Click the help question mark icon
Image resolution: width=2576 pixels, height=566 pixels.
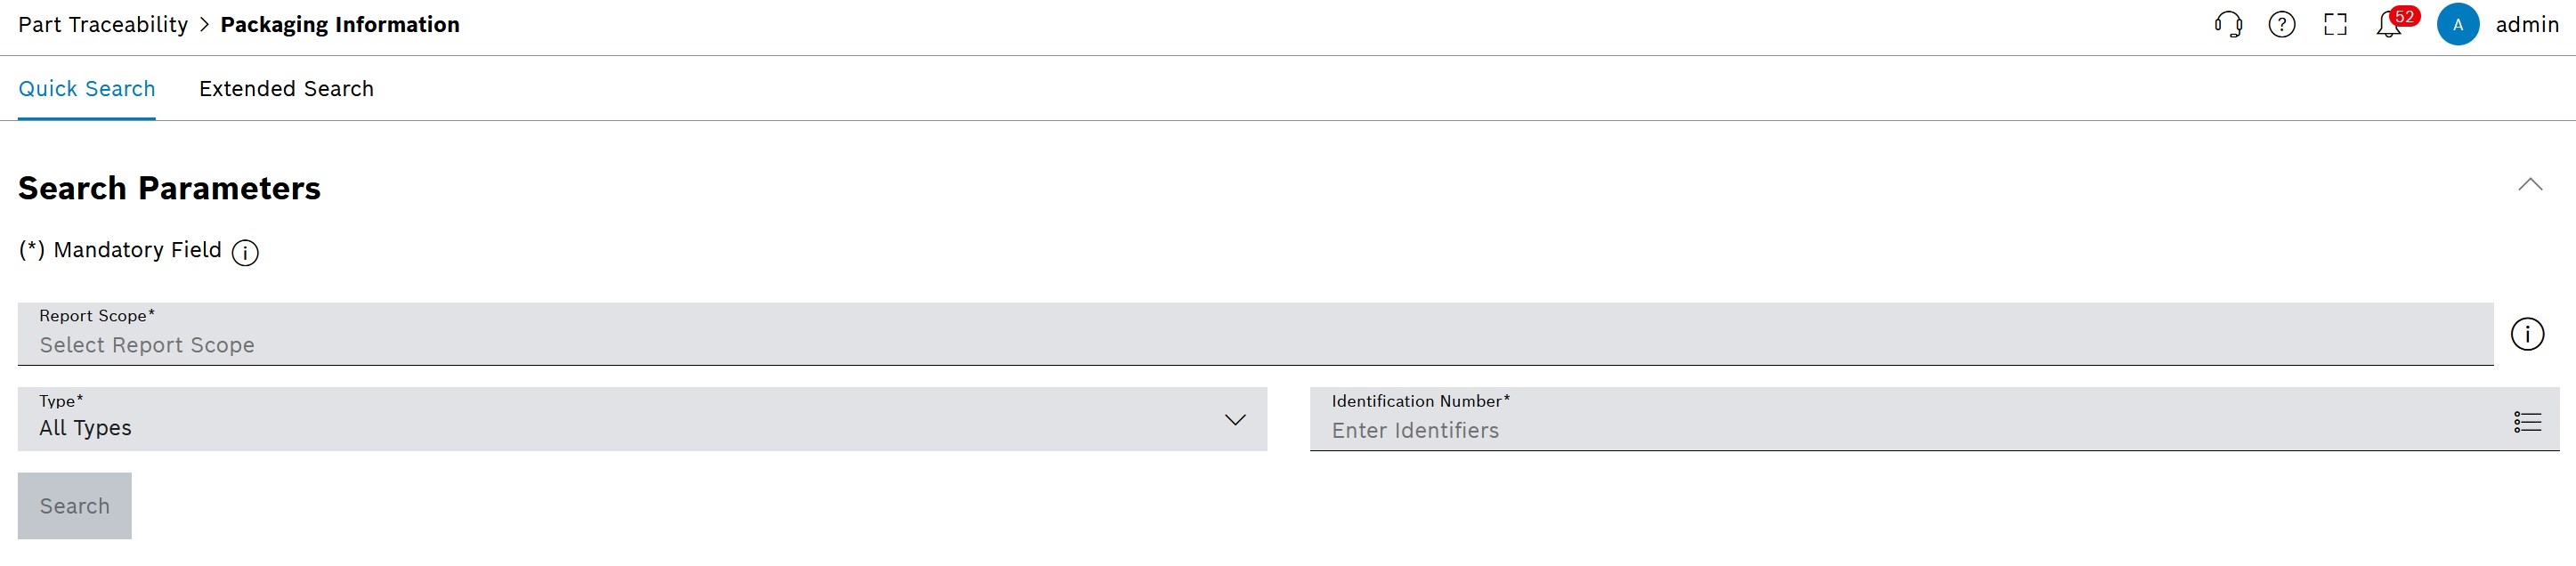2282,25
